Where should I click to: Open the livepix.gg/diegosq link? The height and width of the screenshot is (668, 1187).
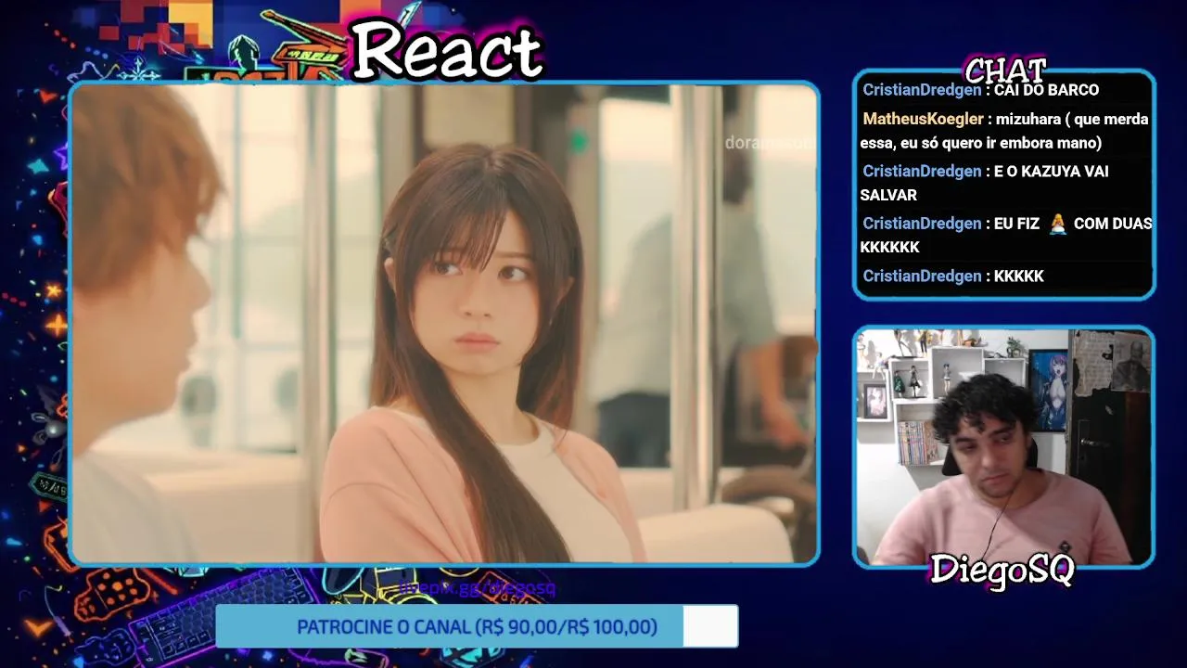click(477, 588)
